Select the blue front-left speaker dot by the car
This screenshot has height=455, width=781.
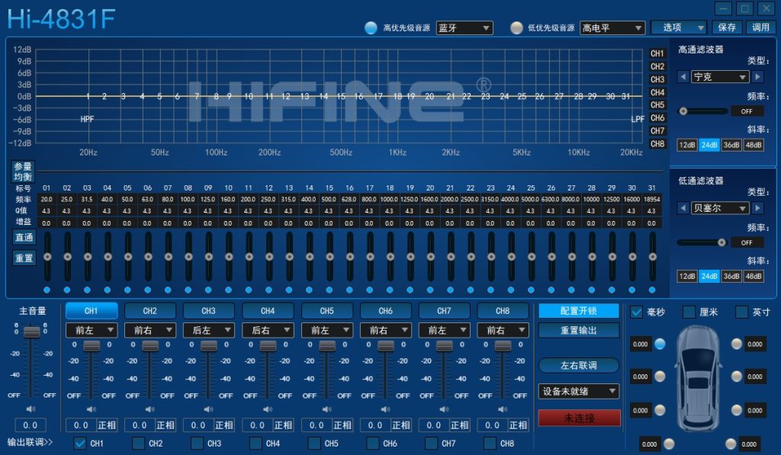pyautogui.click(x=660, y=344)
